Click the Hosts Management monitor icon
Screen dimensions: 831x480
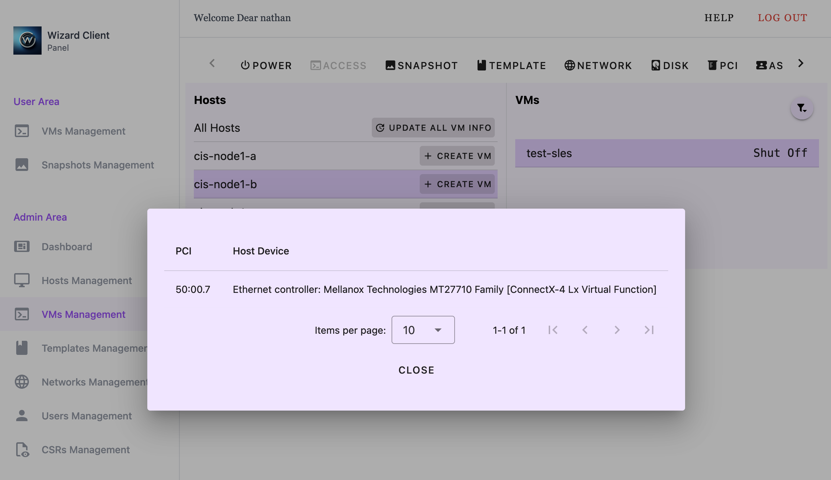pyautogui.click(x=22, y=280)
